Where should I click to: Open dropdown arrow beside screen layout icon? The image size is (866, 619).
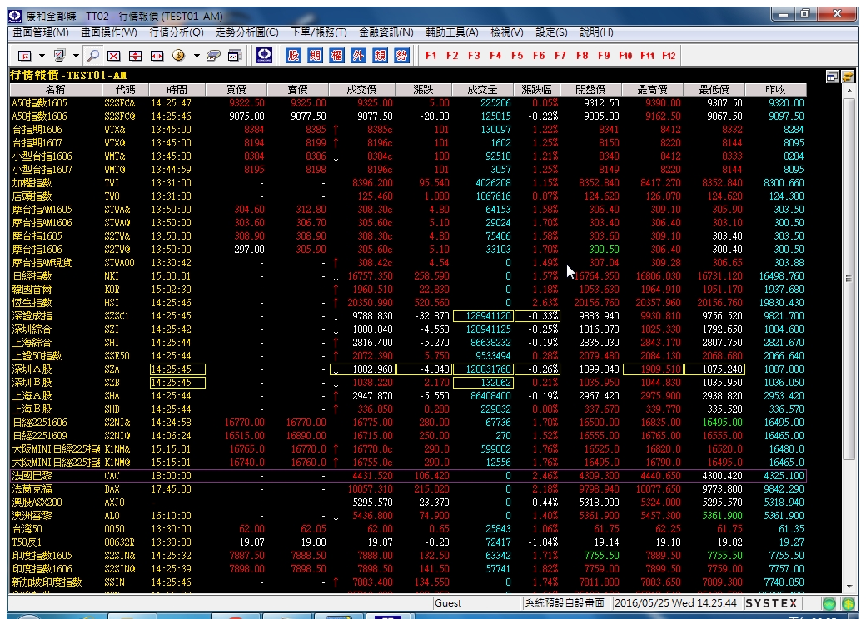(42, 56)
